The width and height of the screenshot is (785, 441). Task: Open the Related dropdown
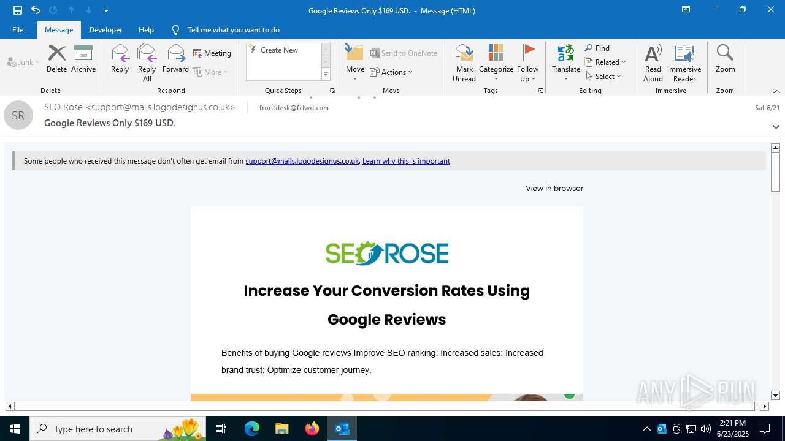click(x=605, y=62)
